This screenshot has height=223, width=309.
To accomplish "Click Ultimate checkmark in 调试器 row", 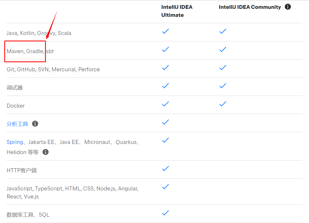I will coord(165,85).
